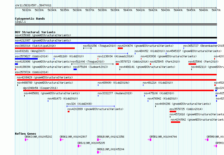Click the OR8K1 gene arrow glyph
224x155 pixels.
[62, 140]
